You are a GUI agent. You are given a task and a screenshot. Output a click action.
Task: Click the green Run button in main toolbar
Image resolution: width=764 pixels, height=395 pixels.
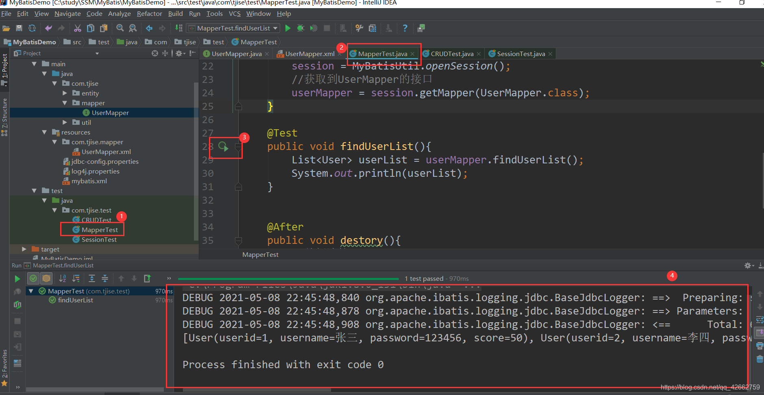coord(288,28)
